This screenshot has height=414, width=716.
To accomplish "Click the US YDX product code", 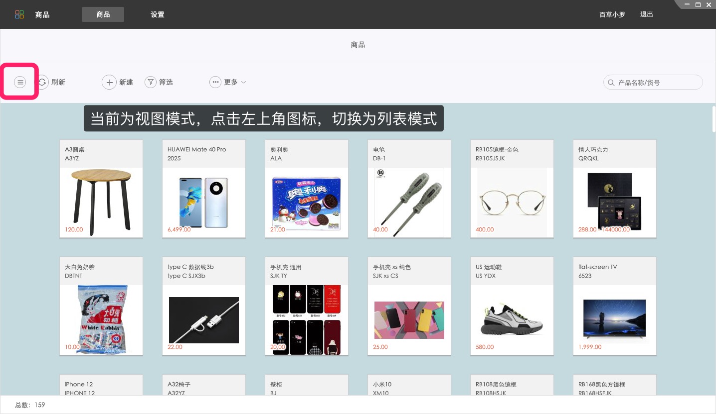I will click(x=486, y=276).
